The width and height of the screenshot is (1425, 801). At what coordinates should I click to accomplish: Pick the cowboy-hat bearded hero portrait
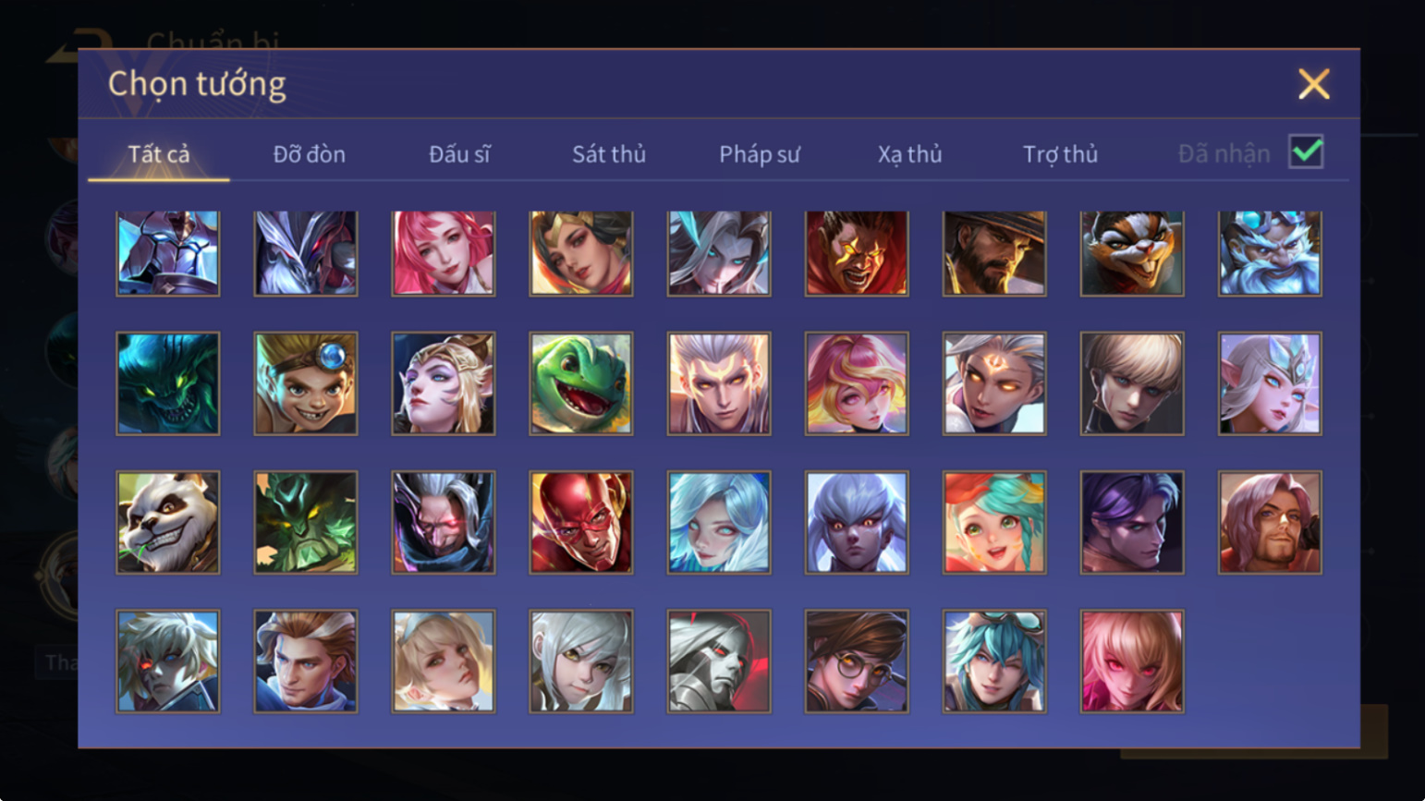click(x=994, y=253)
